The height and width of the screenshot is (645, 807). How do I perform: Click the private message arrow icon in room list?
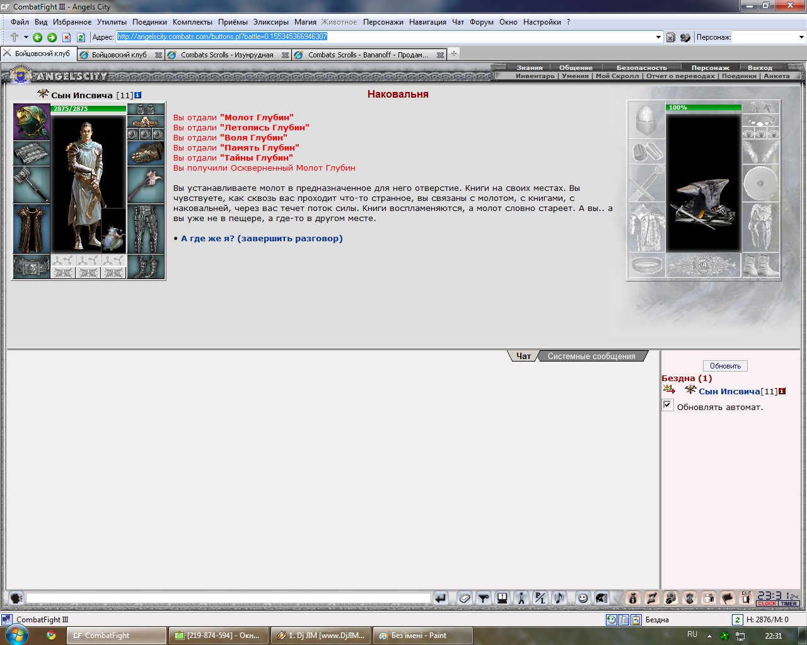669,390
